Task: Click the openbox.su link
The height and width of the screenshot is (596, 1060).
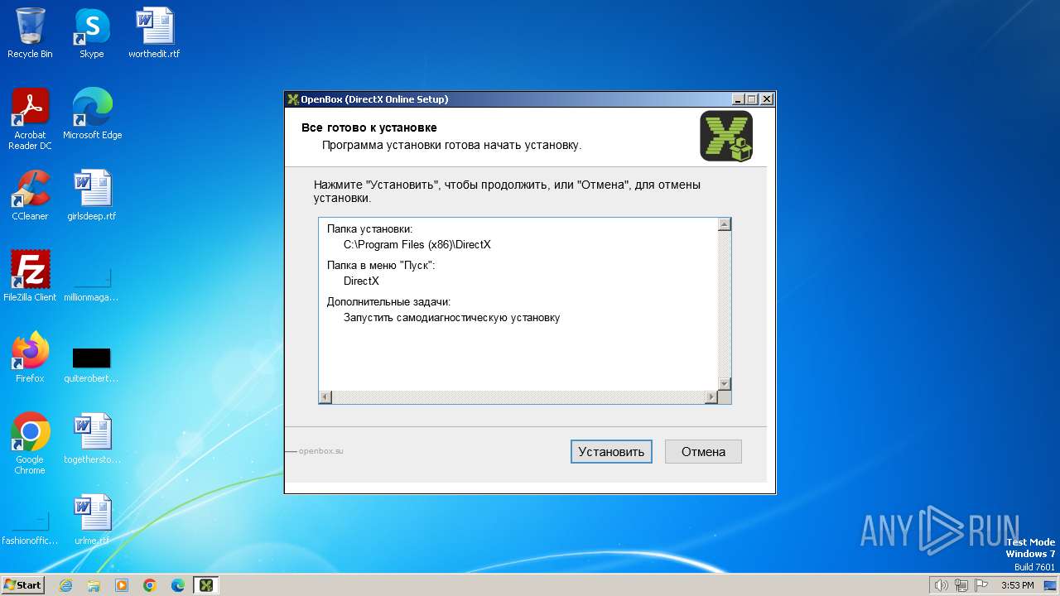Action: (x=320, y=451)
